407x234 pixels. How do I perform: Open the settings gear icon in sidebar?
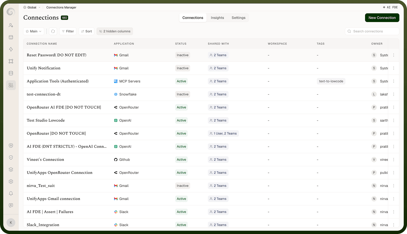pyautogui.click(x=11, y=181)
